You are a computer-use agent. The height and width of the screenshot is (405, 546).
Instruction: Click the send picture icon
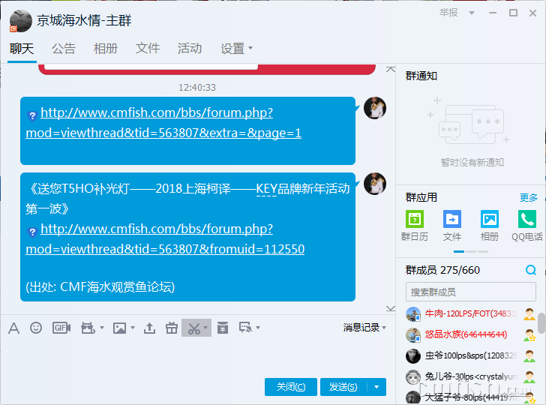tap(119, 328)
